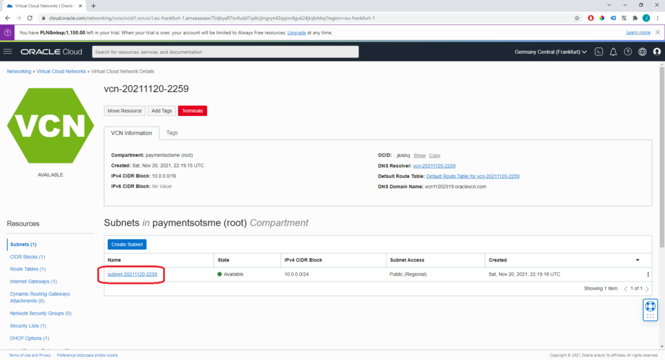Screen dimensions: 665x360
Task: Select the VCN Information tab
Action: point(131,133)
